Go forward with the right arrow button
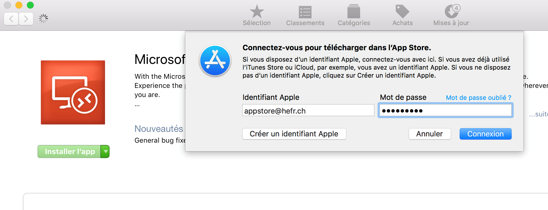Image resolution: width=548 pixels, height=210 pixels. [26, 19]
